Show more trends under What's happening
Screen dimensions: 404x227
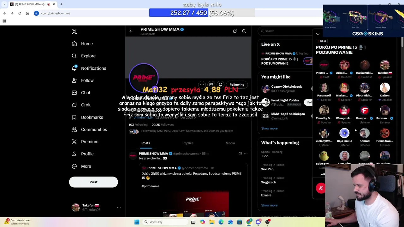point(269,205)
